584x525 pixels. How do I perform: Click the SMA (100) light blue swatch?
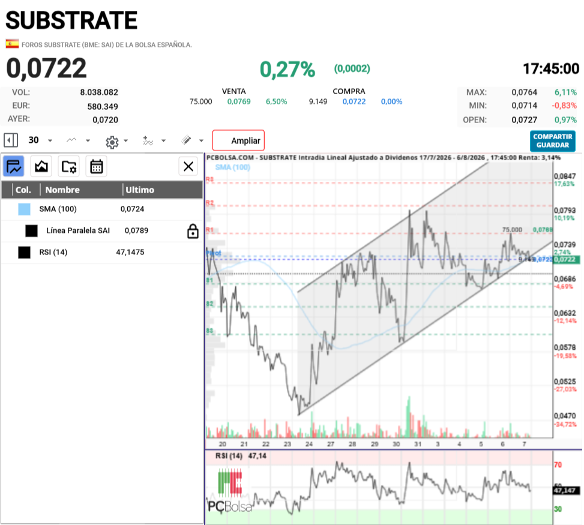pyautogui.click(x=24, y=209)
